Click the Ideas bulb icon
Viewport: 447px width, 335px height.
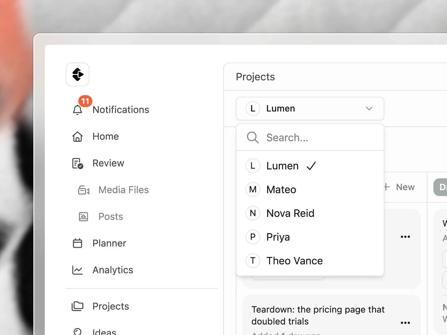click(78, 332)
